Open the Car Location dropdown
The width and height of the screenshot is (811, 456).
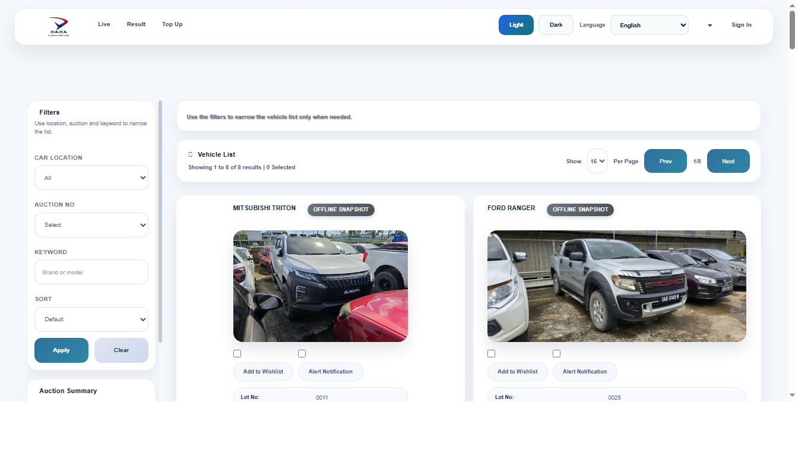click(91, 178)
